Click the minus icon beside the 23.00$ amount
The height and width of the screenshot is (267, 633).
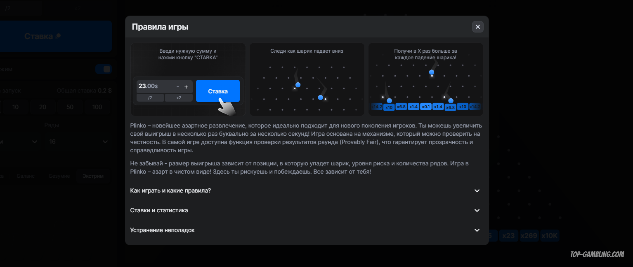178,87
